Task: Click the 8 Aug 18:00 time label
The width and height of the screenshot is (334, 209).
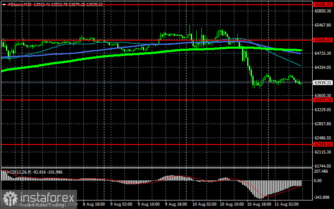Action: pos(94,204)
